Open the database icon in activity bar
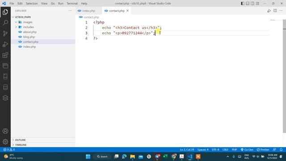Viewport: 286px width, 161px height. click(5, 87)
